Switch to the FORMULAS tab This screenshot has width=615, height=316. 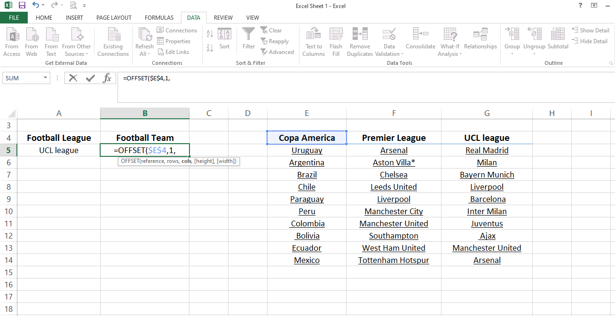point(159,18)
